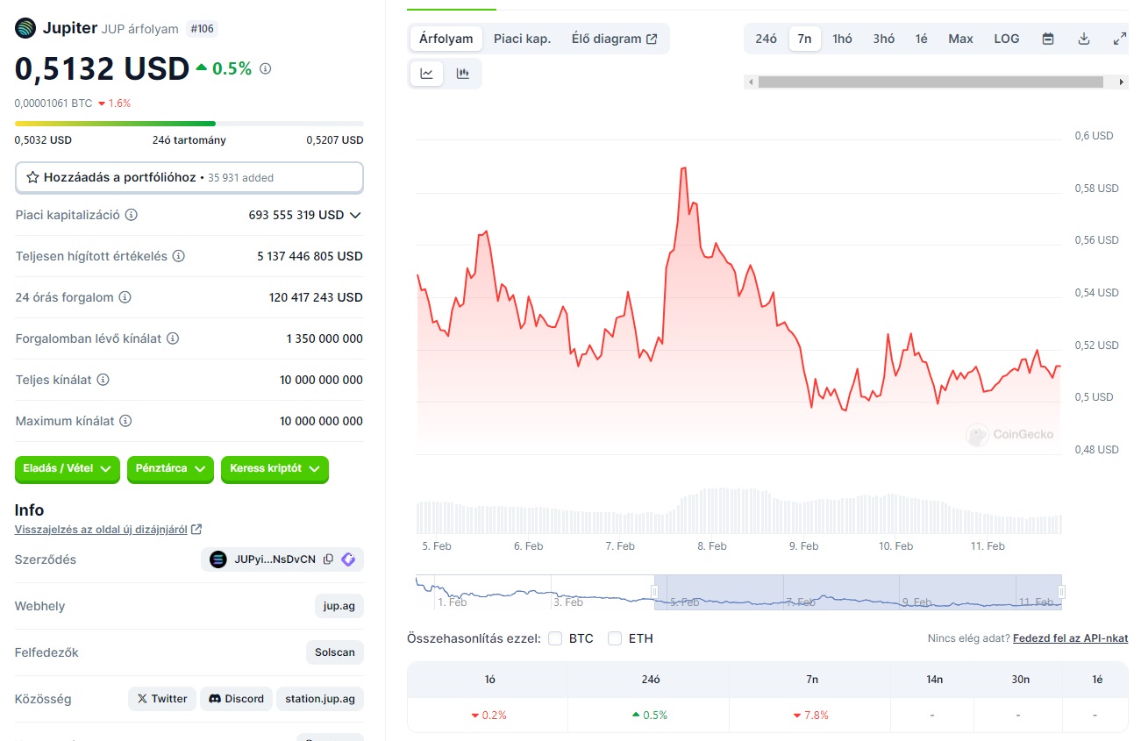This screenshot has width=1141, height=741.
Task: Select the 3hó time range
Action: pyautogui.click(x=884, y=39)
